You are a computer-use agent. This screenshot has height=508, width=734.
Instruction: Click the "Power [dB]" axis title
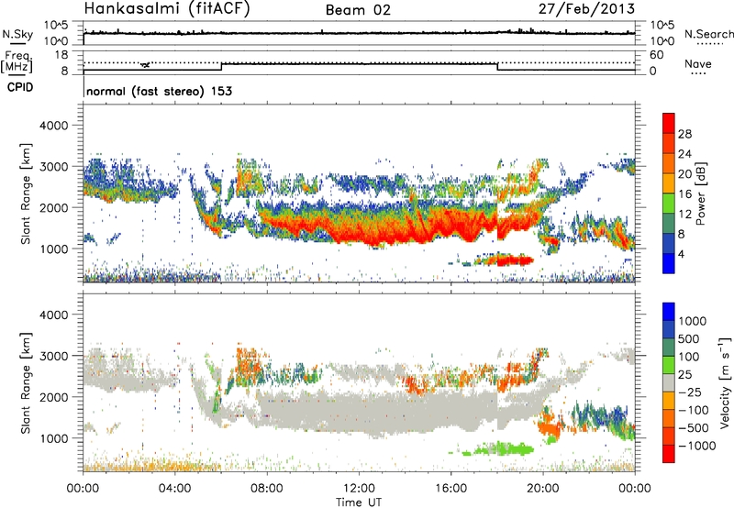(x=700, y=193)
